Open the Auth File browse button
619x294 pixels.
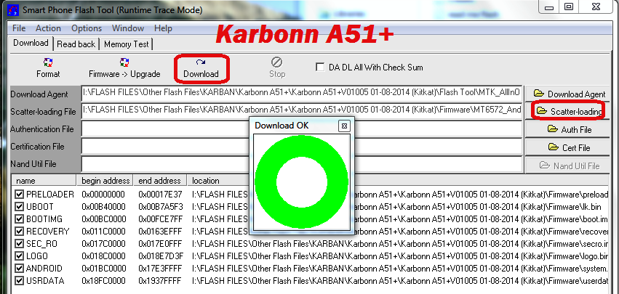pyautogui.click(x=567, y=130)
